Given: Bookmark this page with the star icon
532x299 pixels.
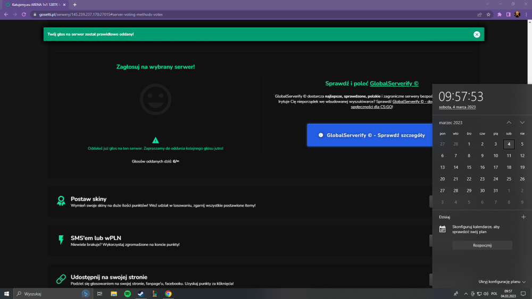Looking at the screenshot, I should coord(488,14).
